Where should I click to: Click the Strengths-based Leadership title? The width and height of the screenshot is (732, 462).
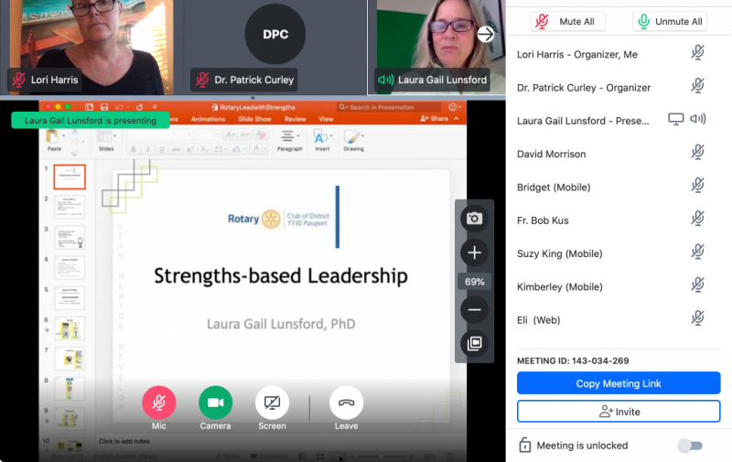tap(281, 275)
